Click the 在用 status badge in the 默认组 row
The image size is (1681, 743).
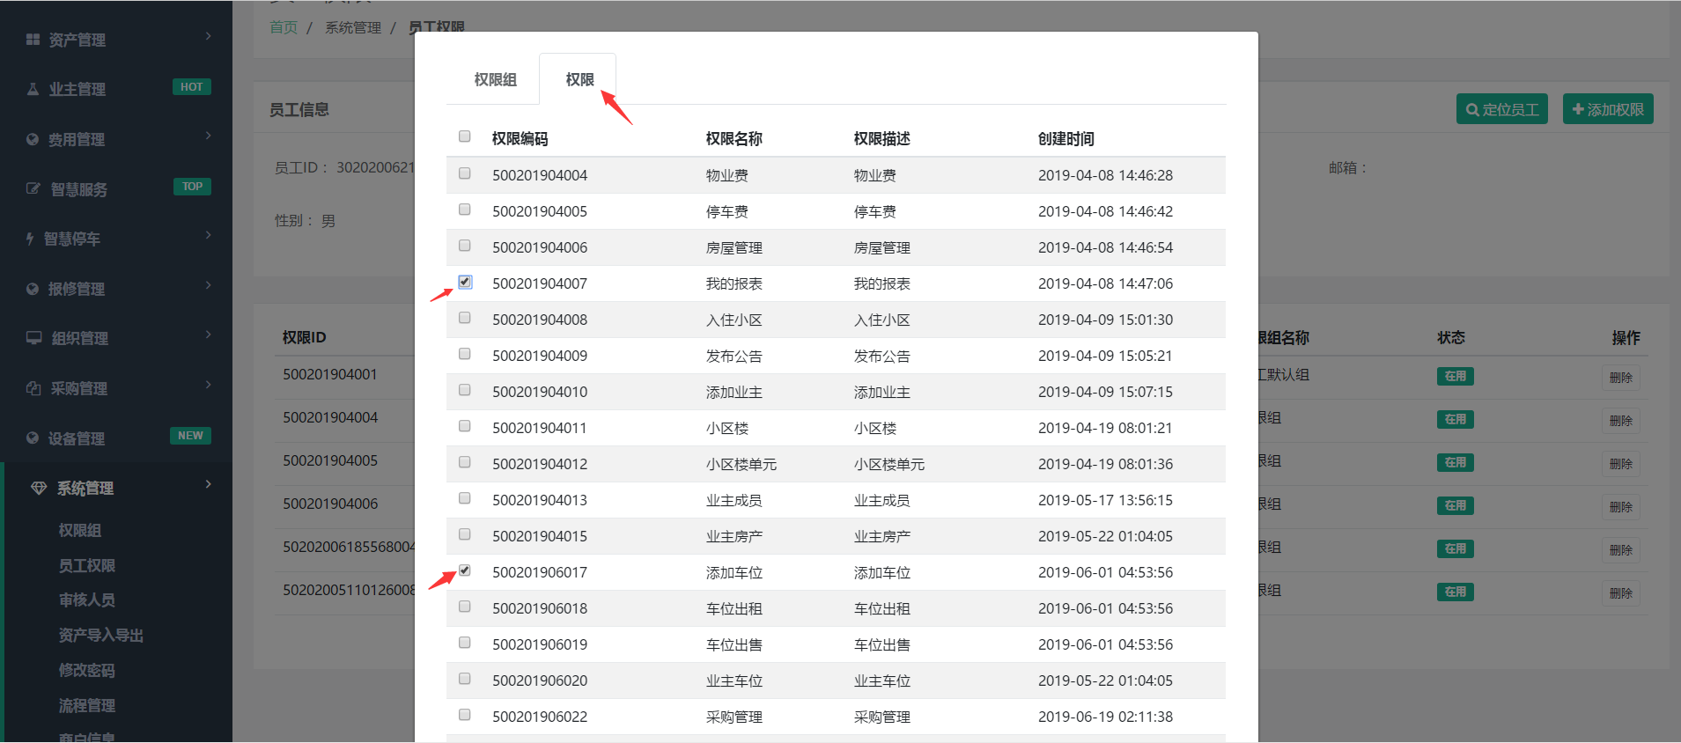point(1456,376)
